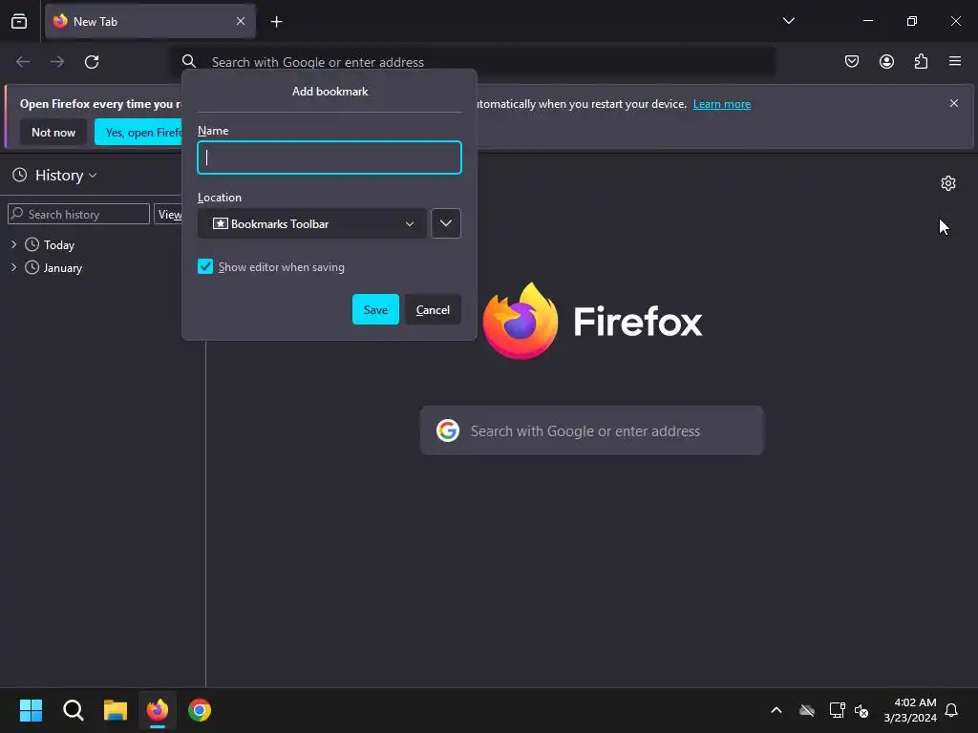978x733 pixels.
Task: Close the New Tab tab
Action: 240,21
